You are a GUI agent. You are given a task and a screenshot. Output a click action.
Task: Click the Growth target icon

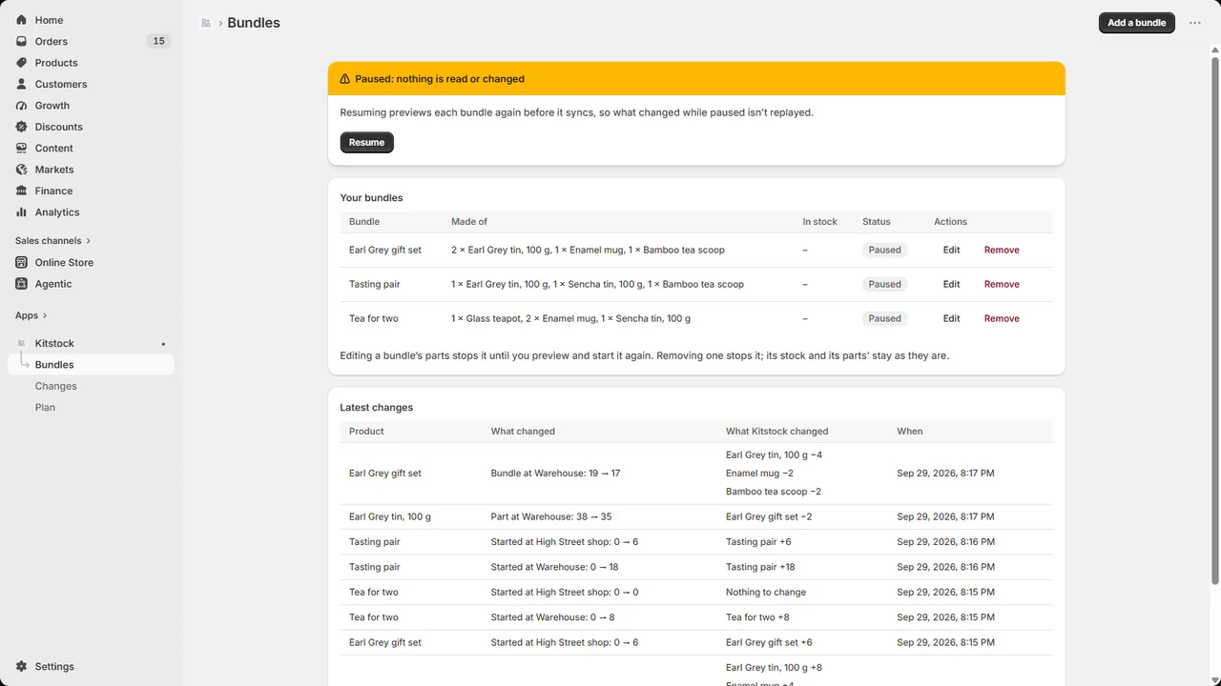point(21,106)
